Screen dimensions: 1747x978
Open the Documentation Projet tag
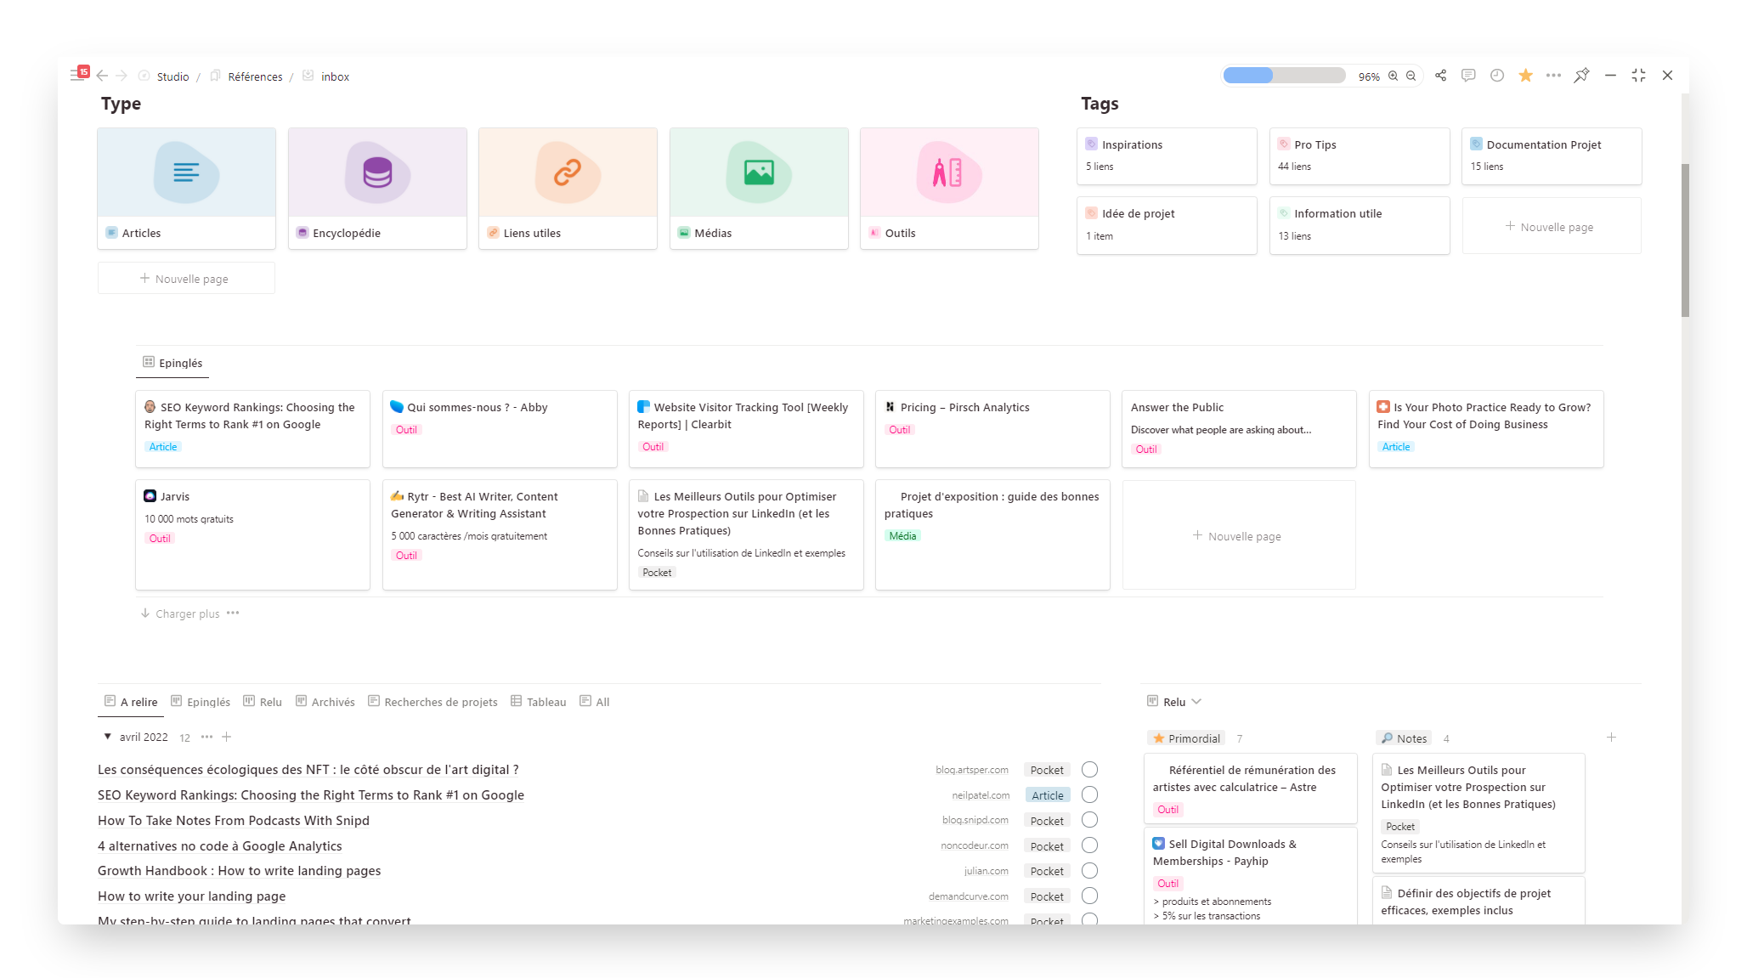point(1552,155)
